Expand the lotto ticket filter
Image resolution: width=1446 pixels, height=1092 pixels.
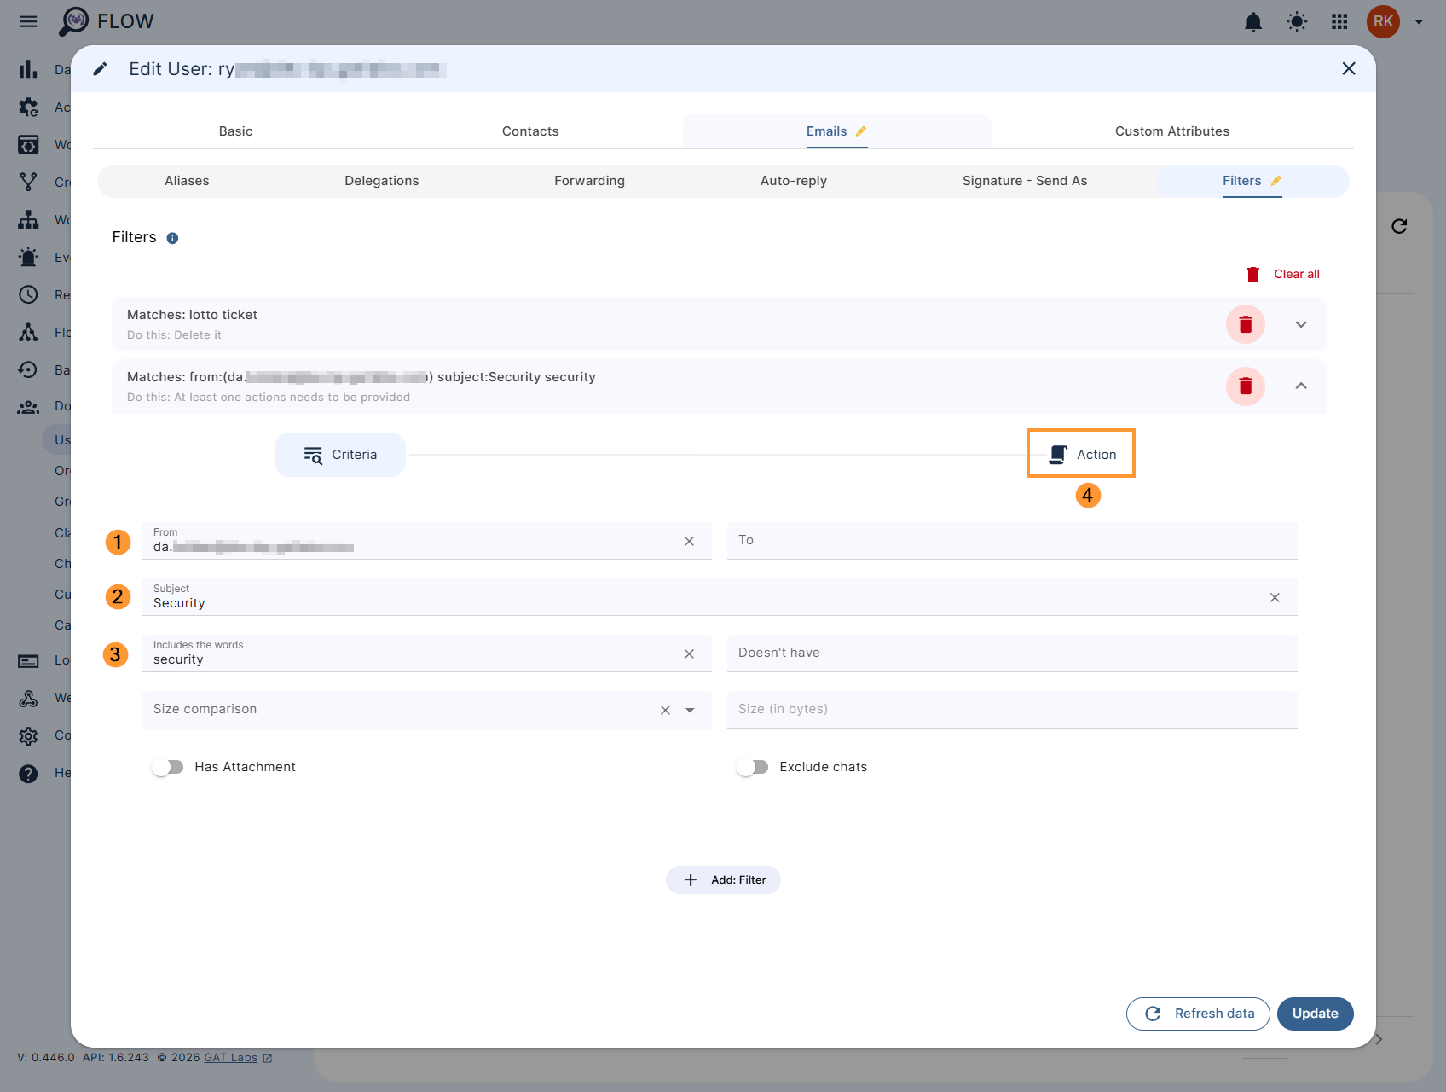(x=1301, y=324)
